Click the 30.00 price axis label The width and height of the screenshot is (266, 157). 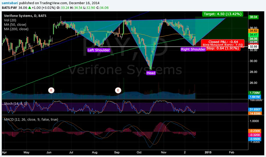(x=253, y=61)
